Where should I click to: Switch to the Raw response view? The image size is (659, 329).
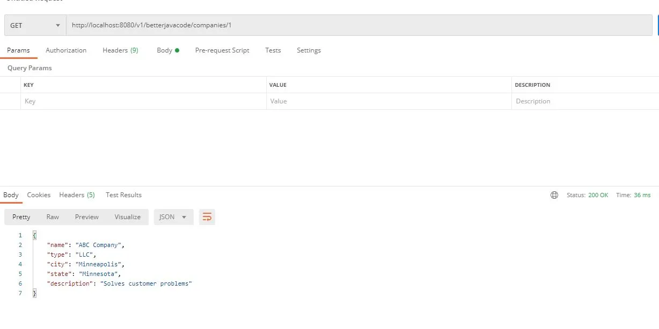52,216
